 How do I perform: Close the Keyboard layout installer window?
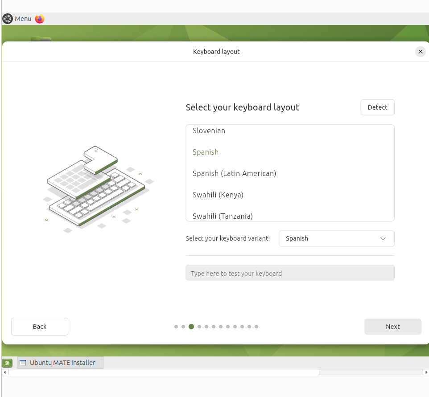420,52
